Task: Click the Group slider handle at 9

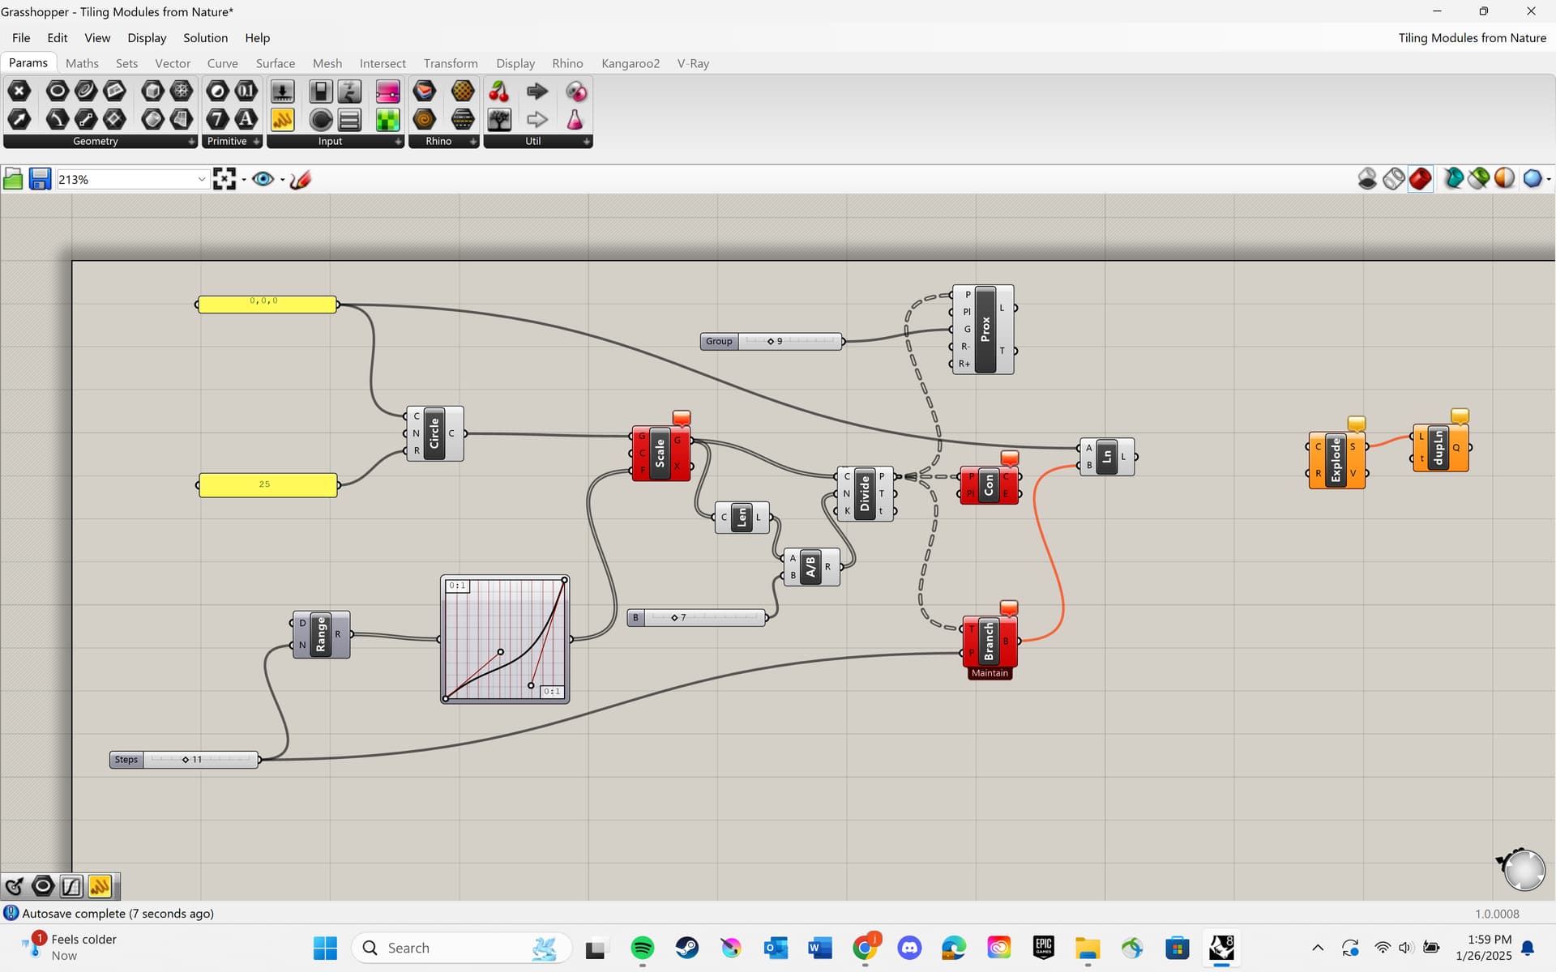Action: point(770,341)
